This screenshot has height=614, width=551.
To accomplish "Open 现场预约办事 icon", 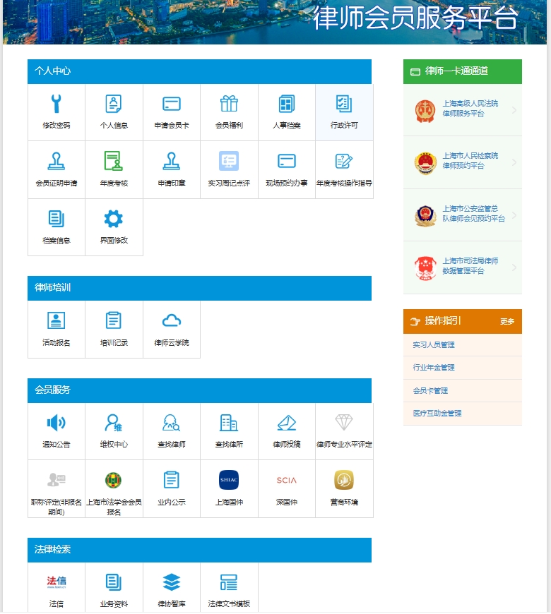I will point(287,161).
